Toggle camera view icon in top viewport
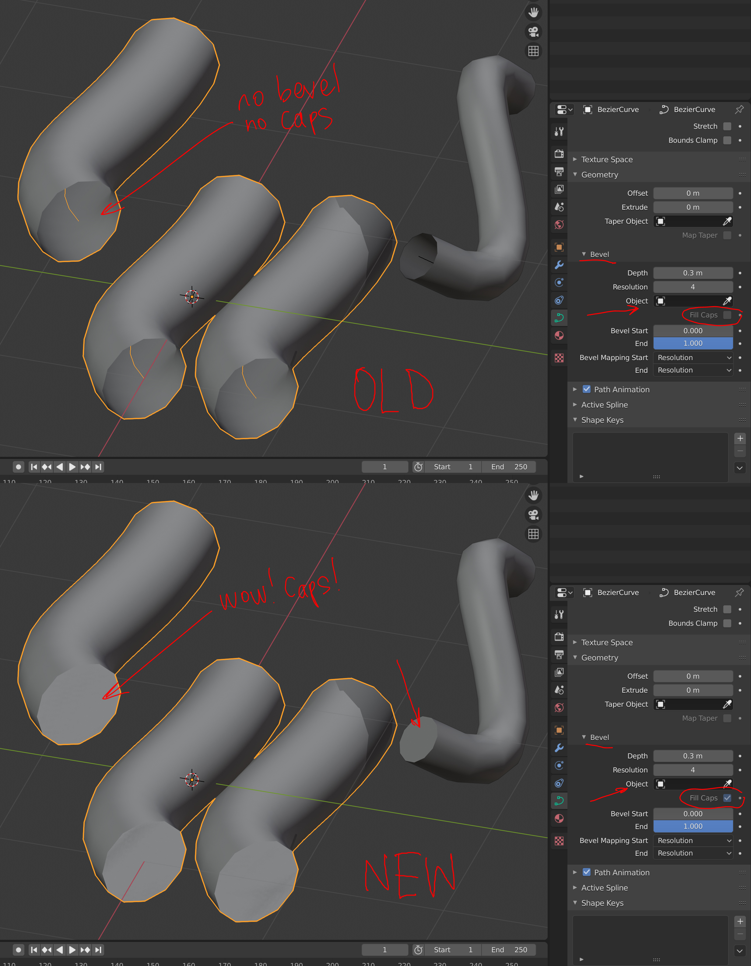The width and height of the screenshot is (751, 966). coord(533,32)
